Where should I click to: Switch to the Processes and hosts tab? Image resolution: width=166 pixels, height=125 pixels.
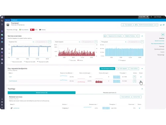(110, 93)
